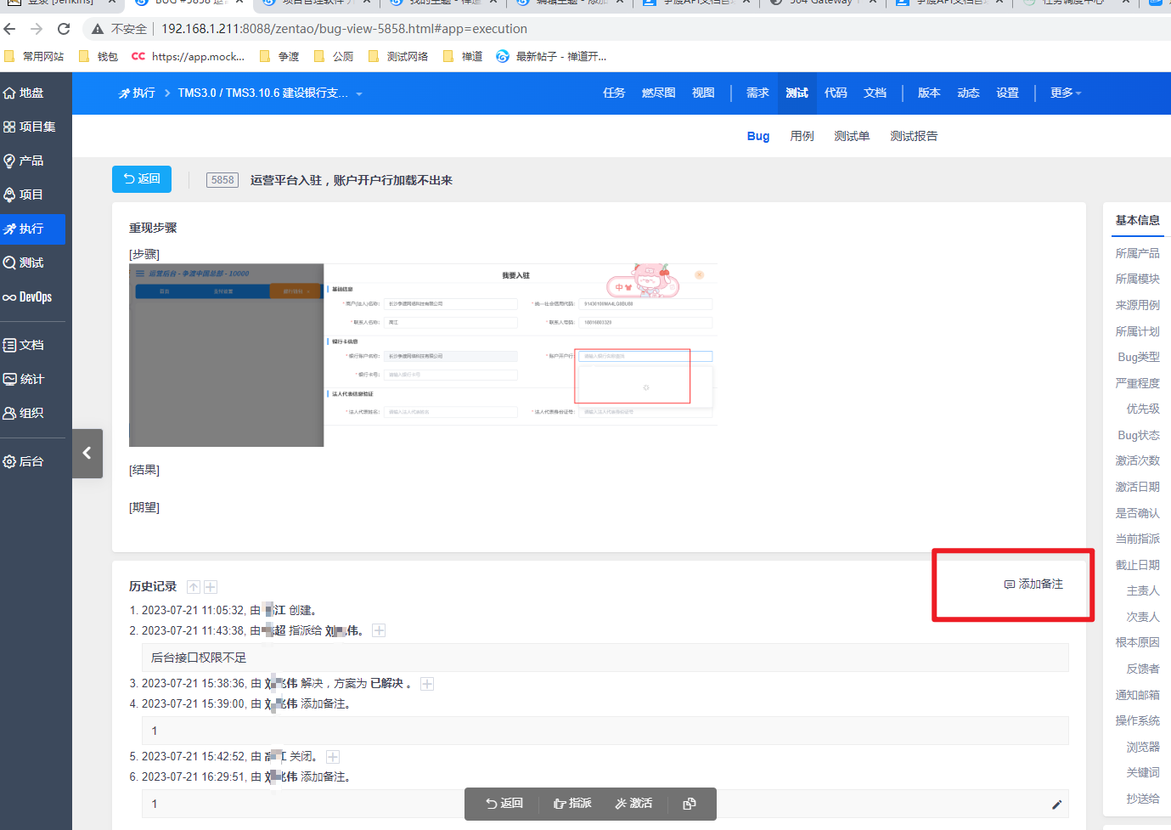
Task: Expand details of history record 3
Action: click(427, 684)
